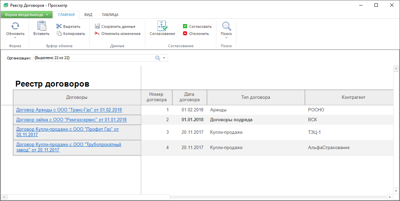Approve using green Согласовать checkmark
The height and width of the screenshot is (201, 400).
coord(185,26)
